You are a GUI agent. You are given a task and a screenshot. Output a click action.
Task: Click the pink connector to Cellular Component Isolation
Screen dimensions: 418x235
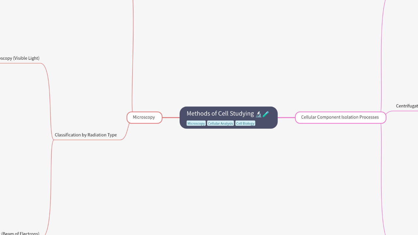click(x=286, y=117)
